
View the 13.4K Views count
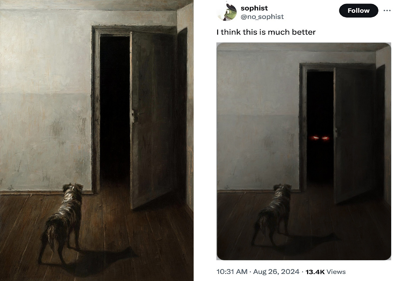[325, 272]
